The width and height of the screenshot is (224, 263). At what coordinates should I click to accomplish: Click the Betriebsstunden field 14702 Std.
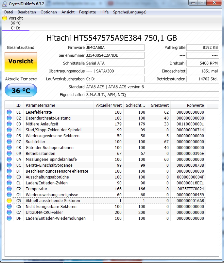click(203, 79)
